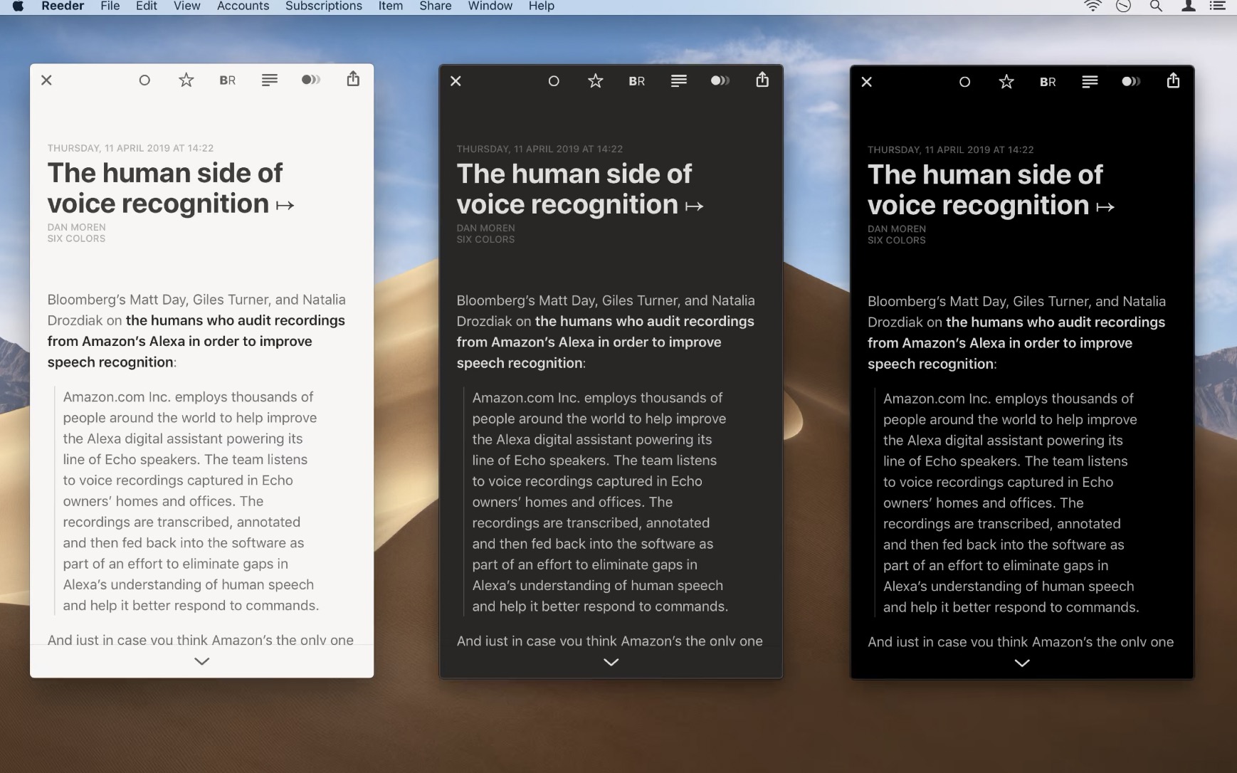The image size is (1237, 773).
Task: Click the Wi-Fi status icon
Action: (1093, 6)
